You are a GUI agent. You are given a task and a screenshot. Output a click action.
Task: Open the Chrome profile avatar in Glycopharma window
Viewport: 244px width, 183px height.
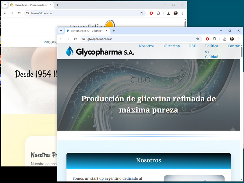(232, 39)
